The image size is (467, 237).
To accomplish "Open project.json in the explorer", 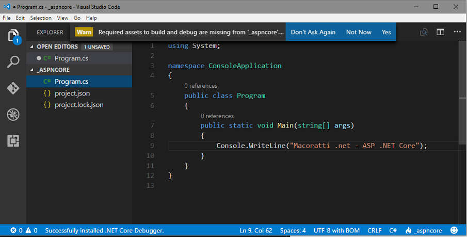I will coord(79,93).
